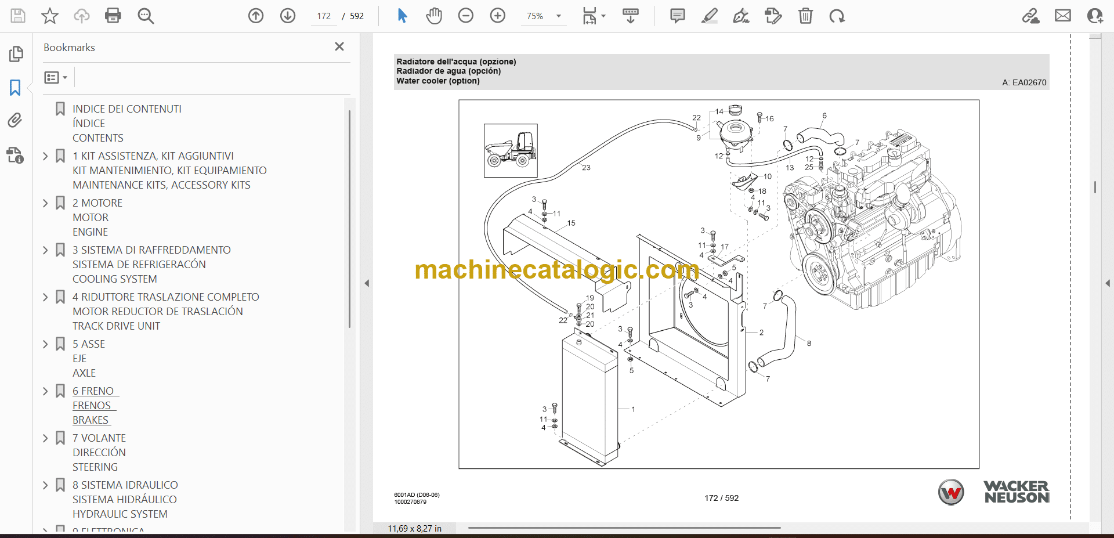The image size is (1114, 538).
Task: Open the 8 SISTEMA IDRAULICO bookmark
Action: coord(125,499)
